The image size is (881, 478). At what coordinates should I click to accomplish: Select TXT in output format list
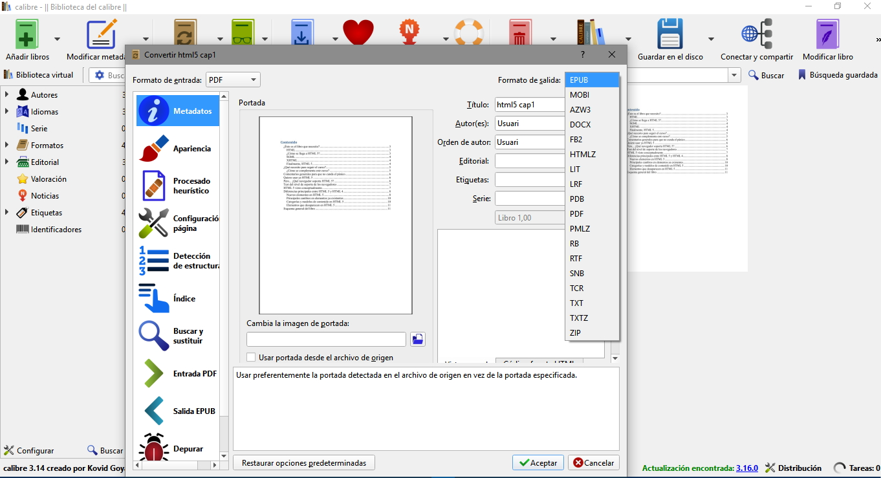592,303
